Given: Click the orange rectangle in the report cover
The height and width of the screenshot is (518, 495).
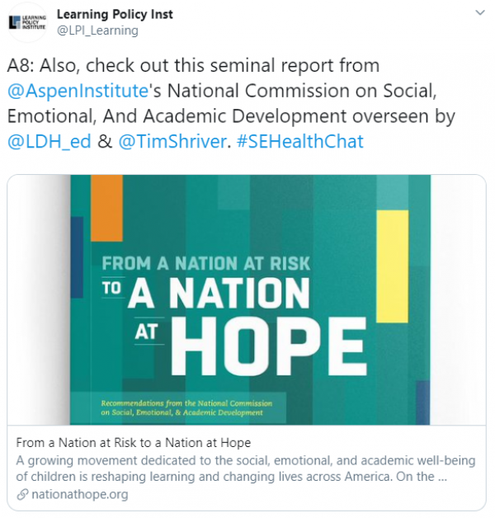Looking at the screenshot, I should point(106,205).
